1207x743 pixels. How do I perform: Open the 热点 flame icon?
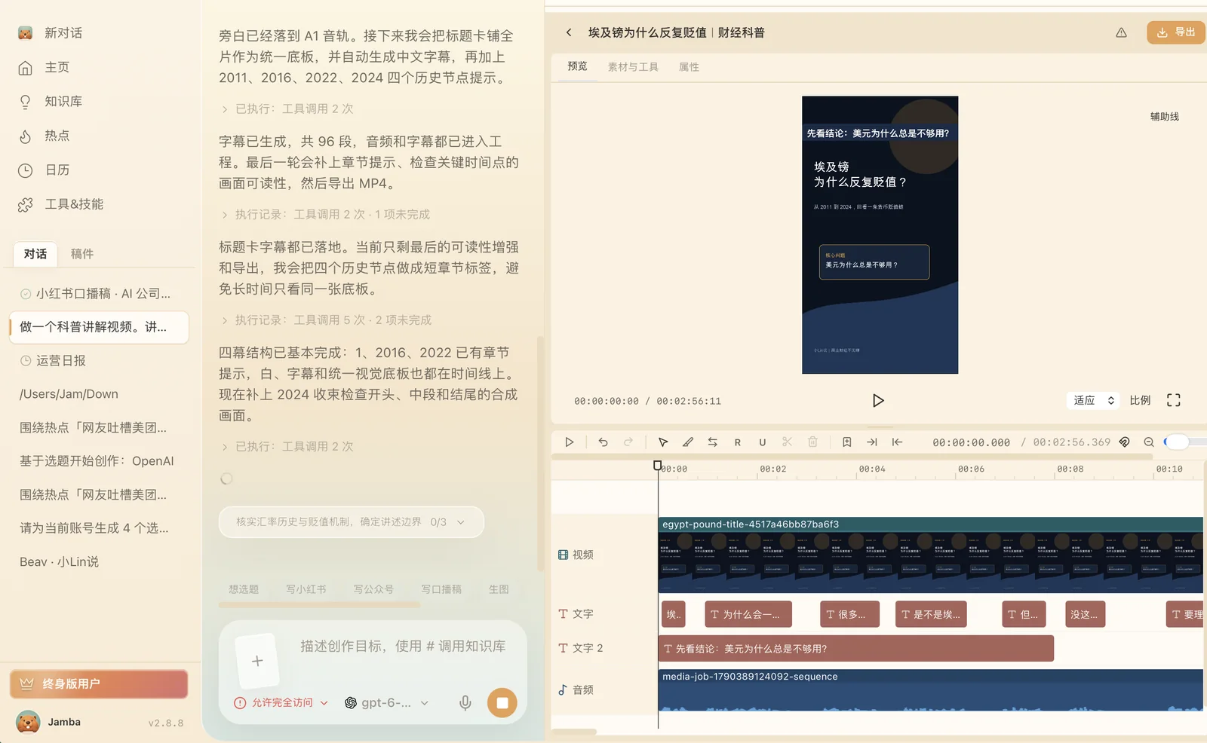(25, 136)
